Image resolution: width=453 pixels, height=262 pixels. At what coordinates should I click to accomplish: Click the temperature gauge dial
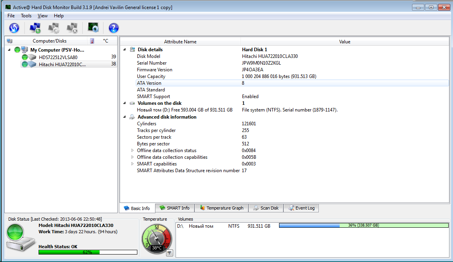[x=156, y=238]
